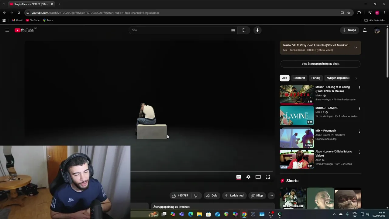The height and width of the screenshot is (219, 389).
Task: Open more actions menu under the video
Action: [271, 196]
